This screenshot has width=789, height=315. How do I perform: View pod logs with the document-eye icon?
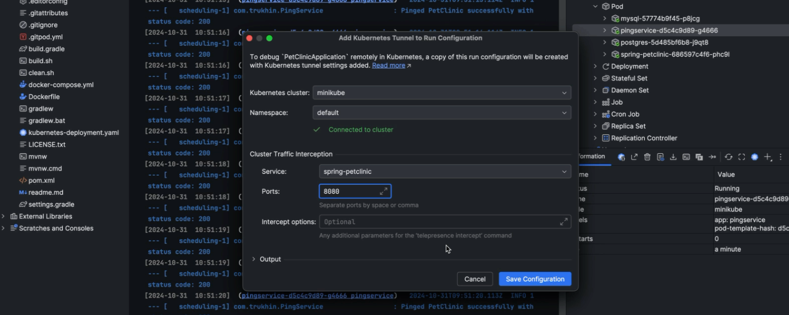point(661,157)
